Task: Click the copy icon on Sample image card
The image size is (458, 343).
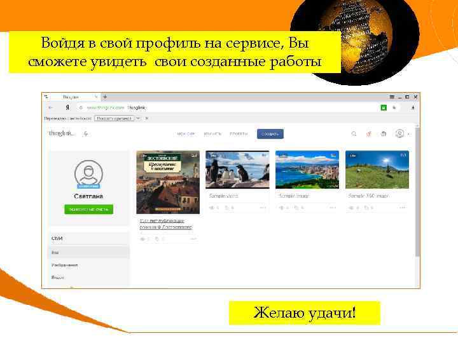Action: point(297,208)
